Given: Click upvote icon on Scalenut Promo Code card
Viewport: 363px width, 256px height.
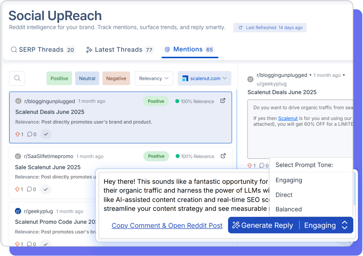Looking at the screenshot, I should pyautogui.click(x=18, y=244).
